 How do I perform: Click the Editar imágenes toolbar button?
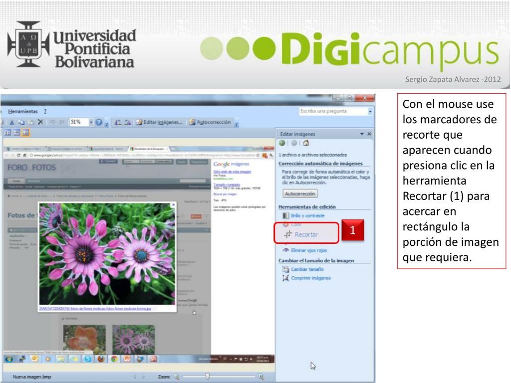point(159,122)
